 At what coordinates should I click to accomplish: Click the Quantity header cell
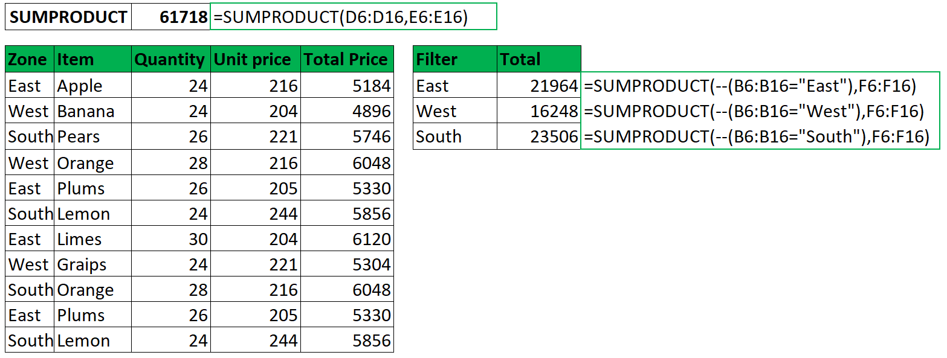coord(170,59)
